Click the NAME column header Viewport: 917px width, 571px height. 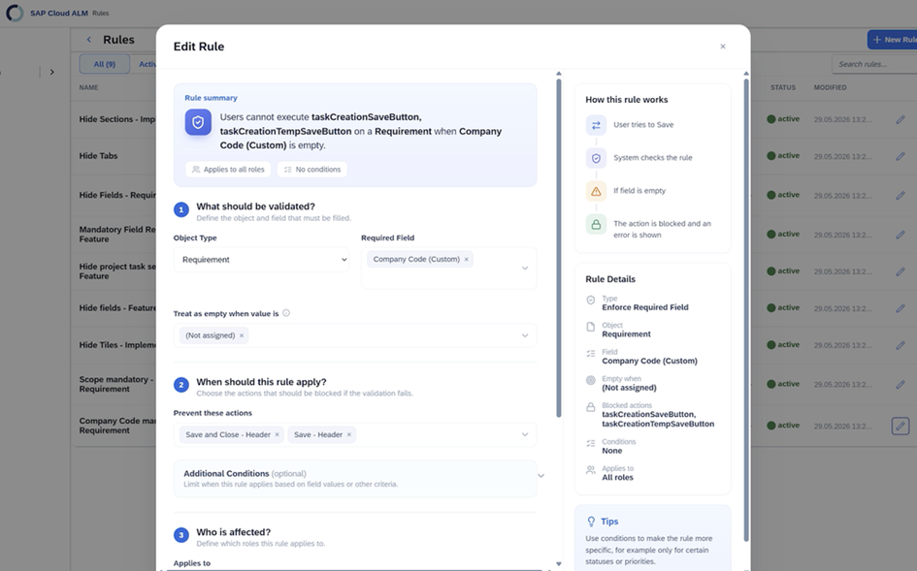click(89, 87)
